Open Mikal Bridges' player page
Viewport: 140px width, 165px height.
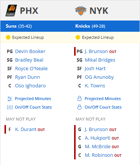coord(100,60)
